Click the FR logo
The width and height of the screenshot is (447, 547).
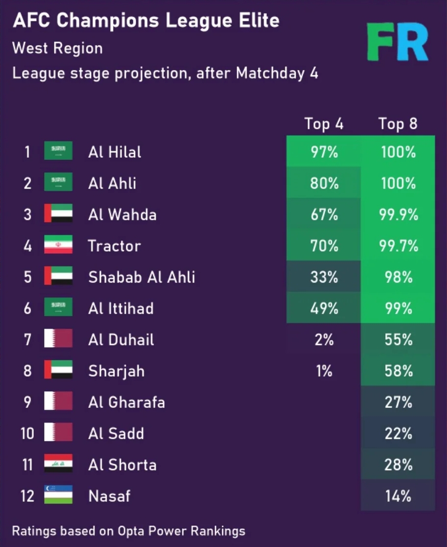tap(398, 43)
